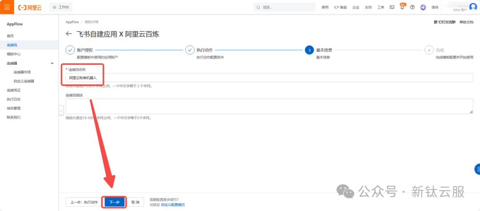Open the RAM user avatar menu
Image resolution: width=480 pixels, height=211 pixels.
473,7
